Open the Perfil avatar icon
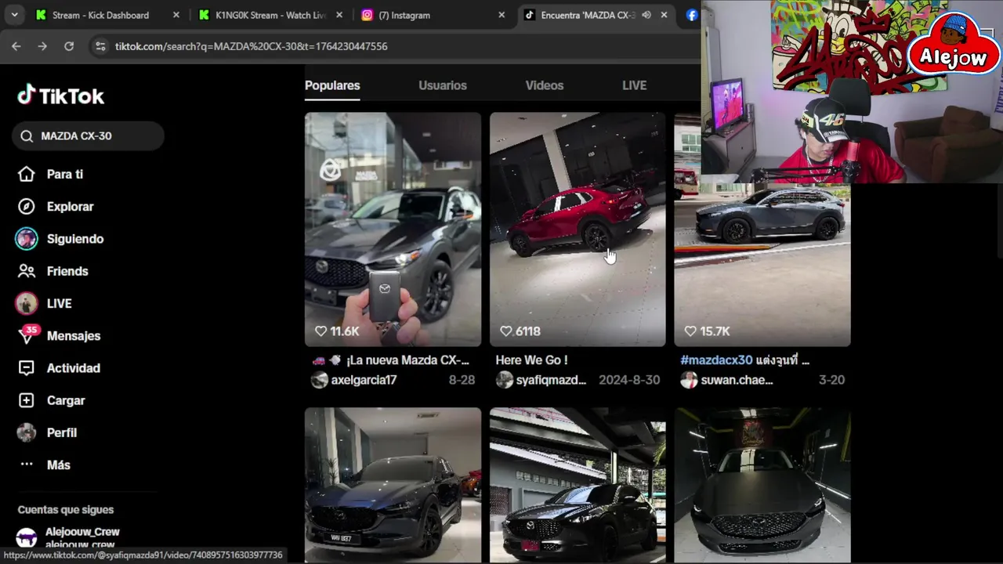The height and width of the screenshot is (564, 1003). [x=27, y=432]
